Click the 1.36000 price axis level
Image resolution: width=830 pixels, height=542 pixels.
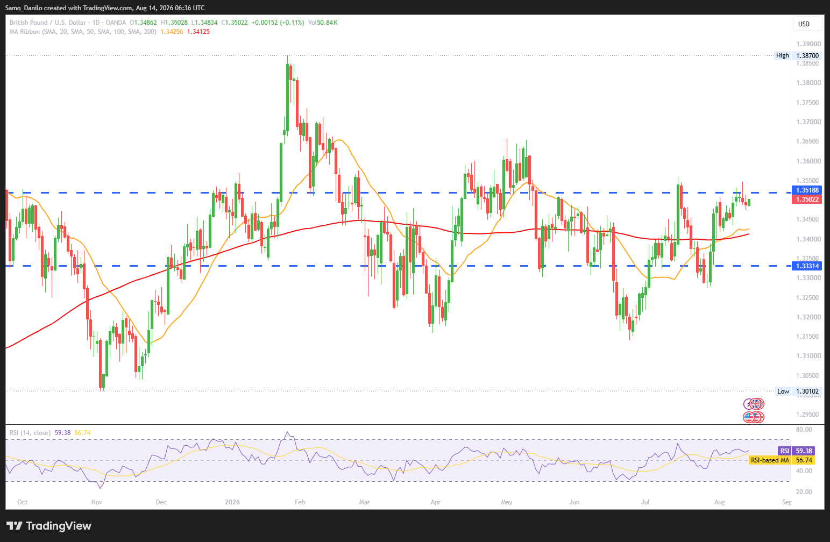(x=809, y=161)
